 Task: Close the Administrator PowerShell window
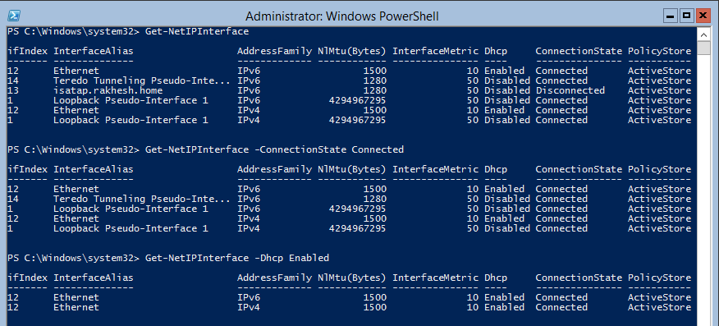(703, 16)
